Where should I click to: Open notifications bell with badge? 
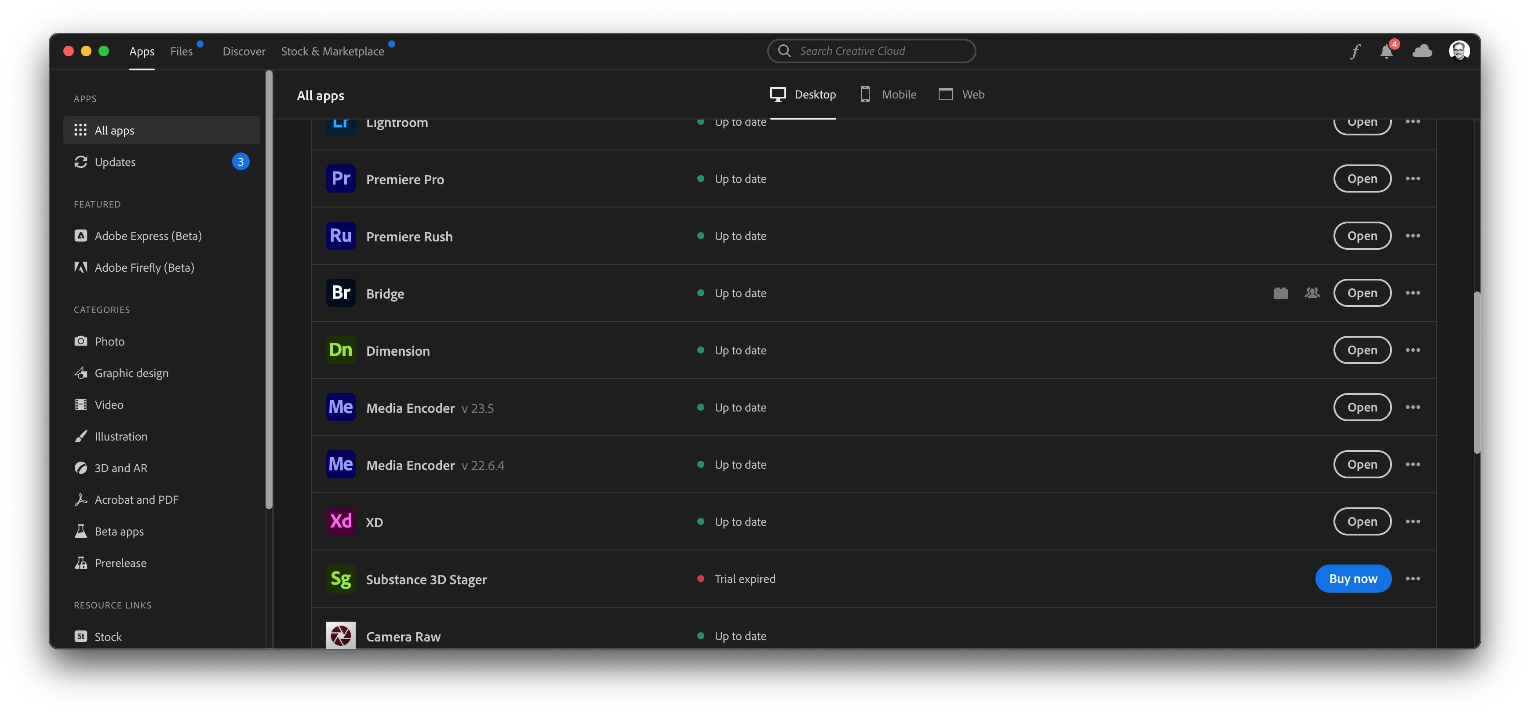pos(1387,51)
